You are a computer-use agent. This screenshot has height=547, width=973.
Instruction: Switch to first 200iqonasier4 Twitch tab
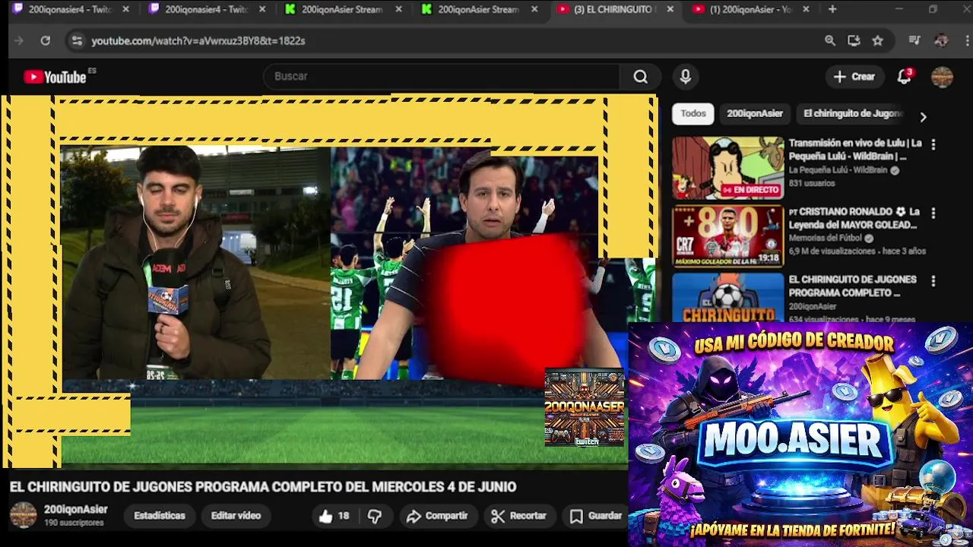tap(70, 9)
